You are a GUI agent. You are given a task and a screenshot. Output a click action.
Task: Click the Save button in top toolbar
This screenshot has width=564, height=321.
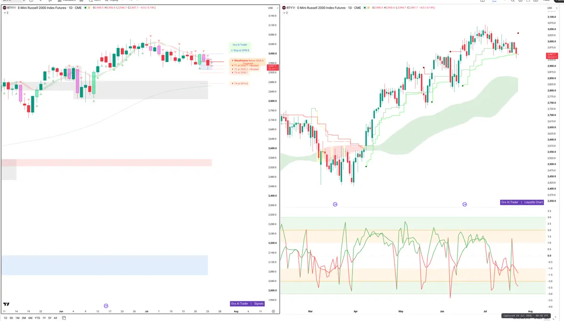494,1
